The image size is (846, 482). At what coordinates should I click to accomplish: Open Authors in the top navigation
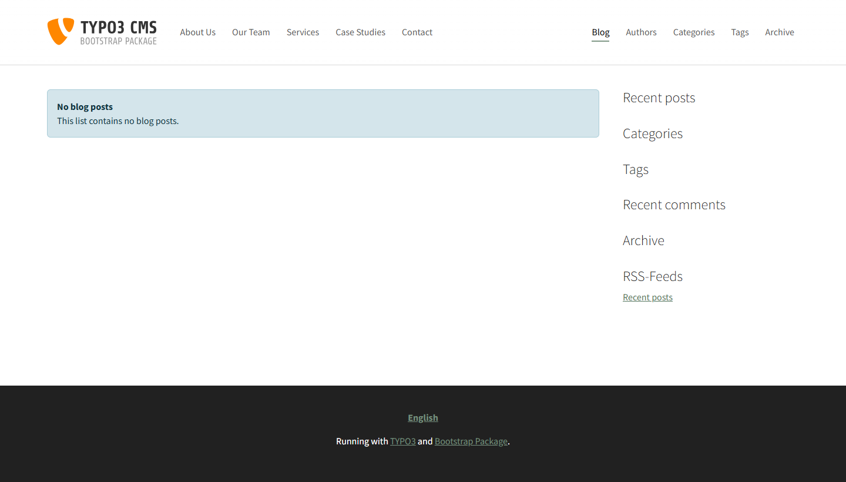641,32
